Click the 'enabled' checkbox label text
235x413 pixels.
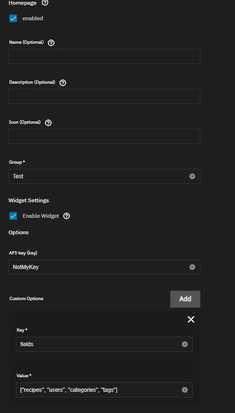33,18
